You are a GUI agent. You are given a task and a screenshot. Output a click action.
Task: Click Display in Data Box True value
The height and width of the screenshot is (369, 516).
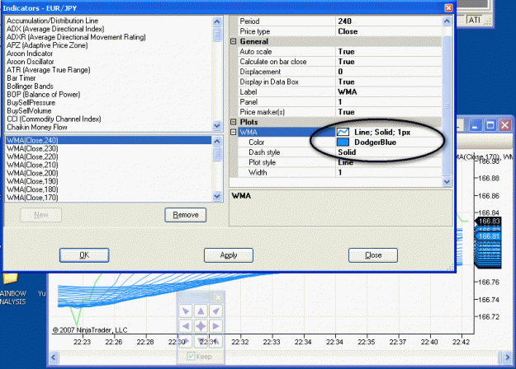[389, 82]
